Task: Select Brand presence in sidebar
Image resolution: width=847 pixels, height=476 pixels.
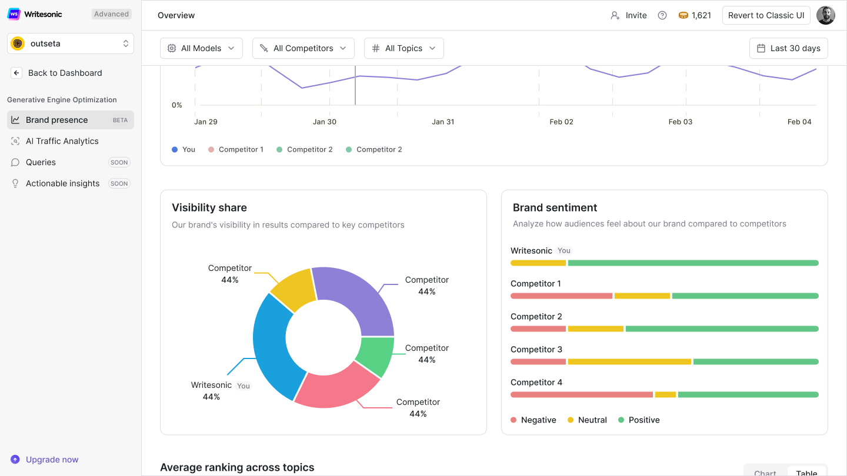Action: 71,120
